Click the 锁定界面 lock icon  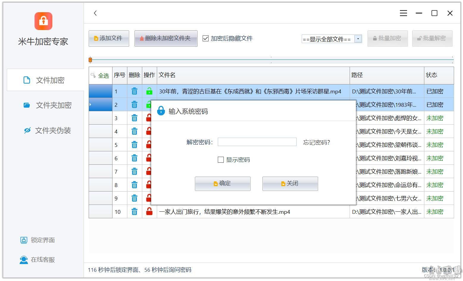(24, 240)
